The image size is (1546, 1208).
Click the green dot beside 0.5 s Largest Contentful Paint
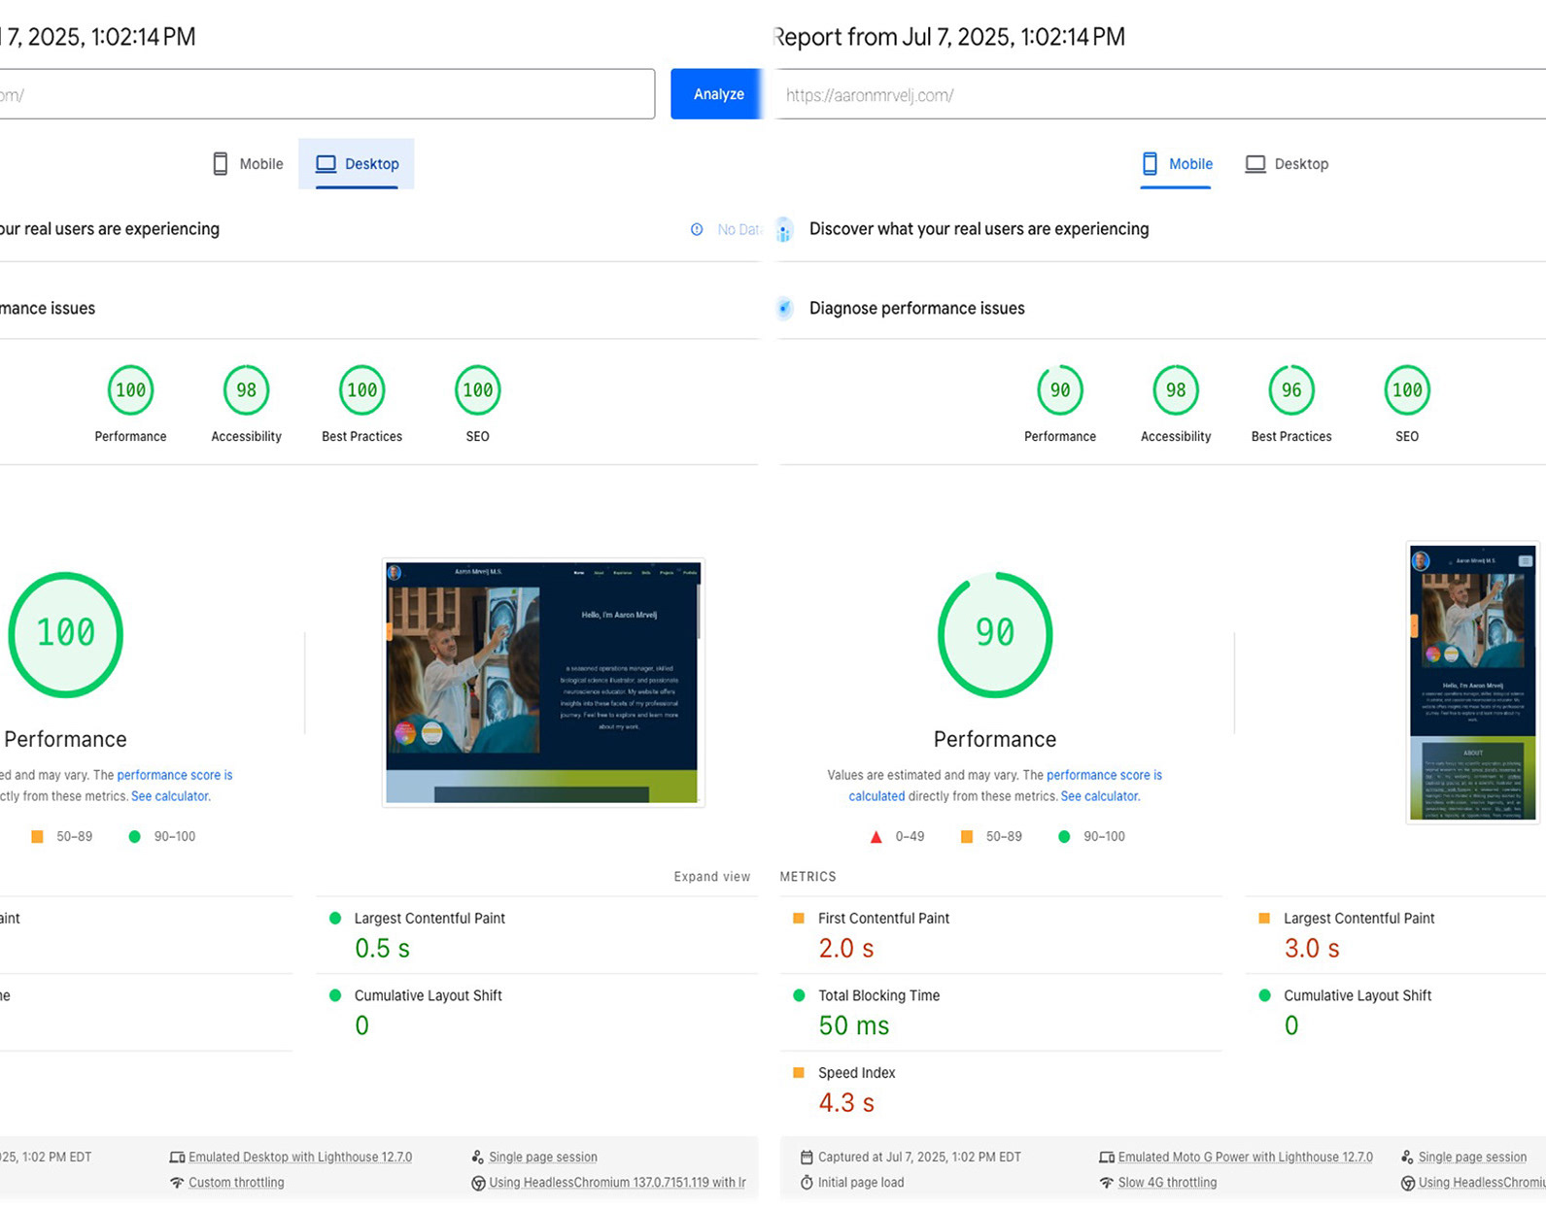335,919
